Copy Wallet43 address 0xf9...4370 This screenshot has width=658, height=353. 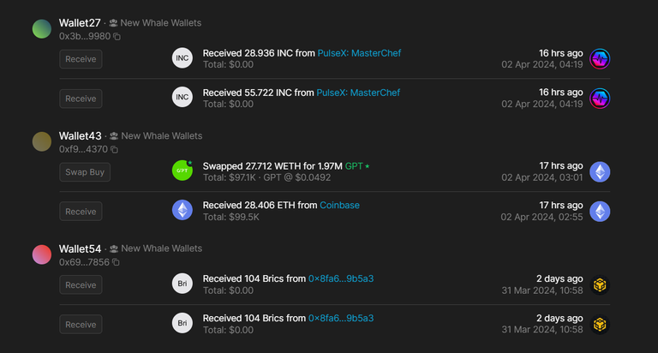[x=115, y=149]
